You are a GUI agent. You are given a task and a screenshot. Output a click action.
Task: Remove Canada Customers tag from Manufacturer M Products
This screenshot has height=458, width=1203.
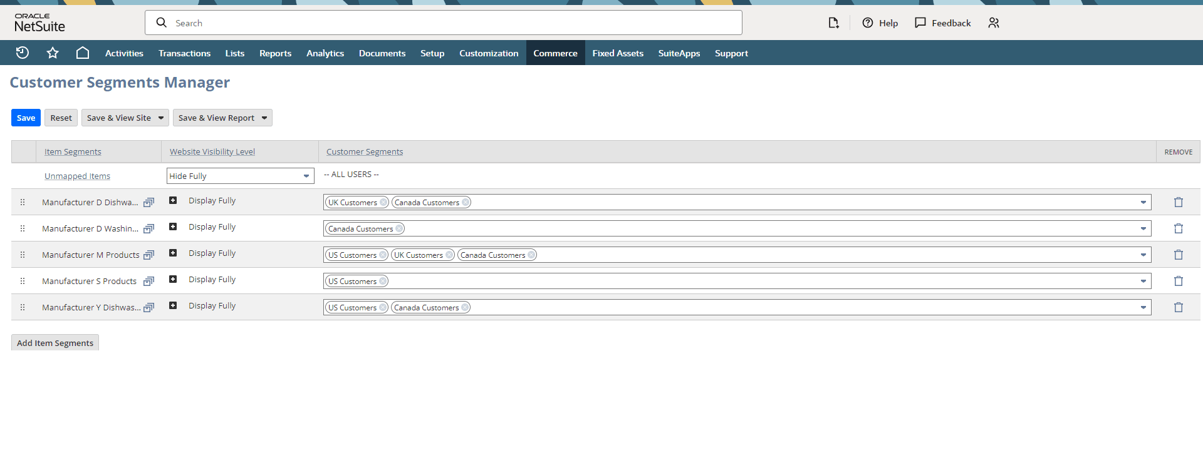531,255
